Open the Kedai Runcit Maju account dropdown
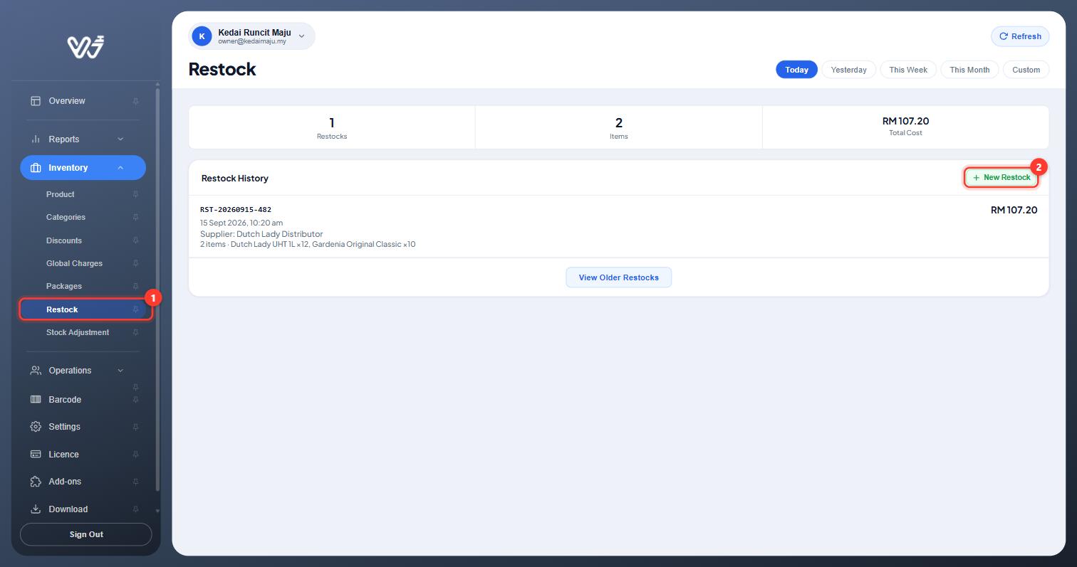 251,36
